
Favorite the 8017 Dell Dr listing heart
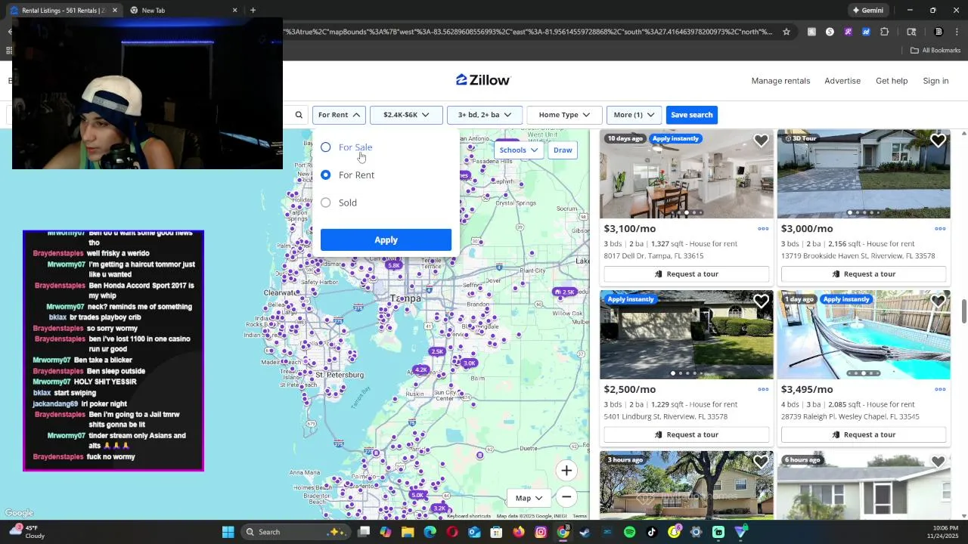(x=761, y=141)
